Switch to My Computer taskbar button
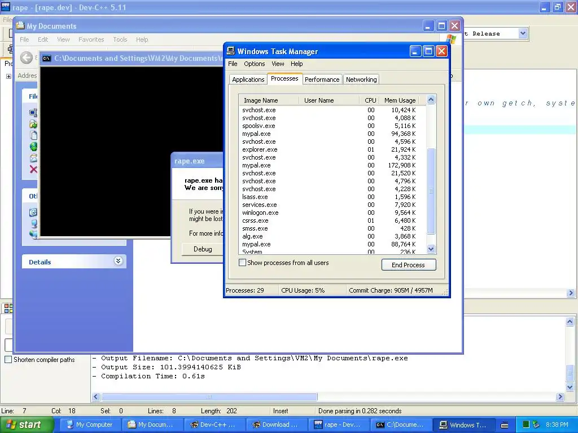This screenshot has height=433, width=578. click(x=91, y=425)
